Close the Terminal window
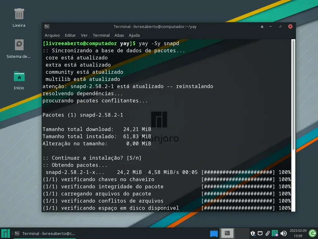318x239 pixels. [x=290, y=26]
